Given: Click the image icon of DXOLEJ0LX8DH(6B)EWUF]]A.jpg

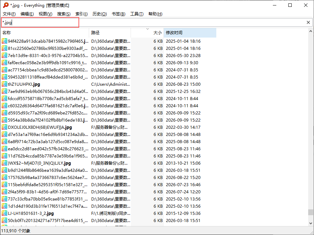Looking at the screenshot, I should coord(4,127).
